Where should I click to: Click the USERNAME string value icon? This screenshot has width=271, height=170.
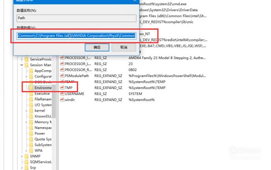pos(62,94)
